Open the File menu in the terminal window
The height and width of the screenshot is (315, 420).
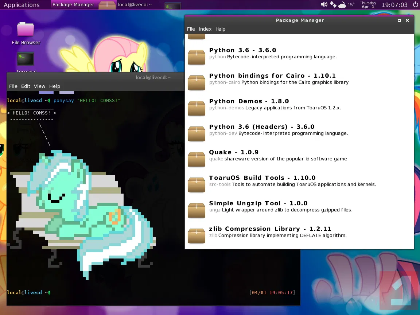13,86
